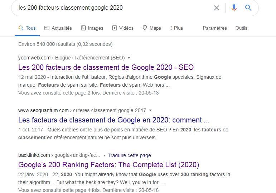Expand the backlinko.com result options arrow
Screen dimensions: 276x193
click(105, 155)
